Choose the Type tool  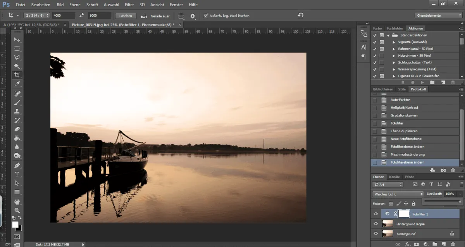[x=17, y=174]
